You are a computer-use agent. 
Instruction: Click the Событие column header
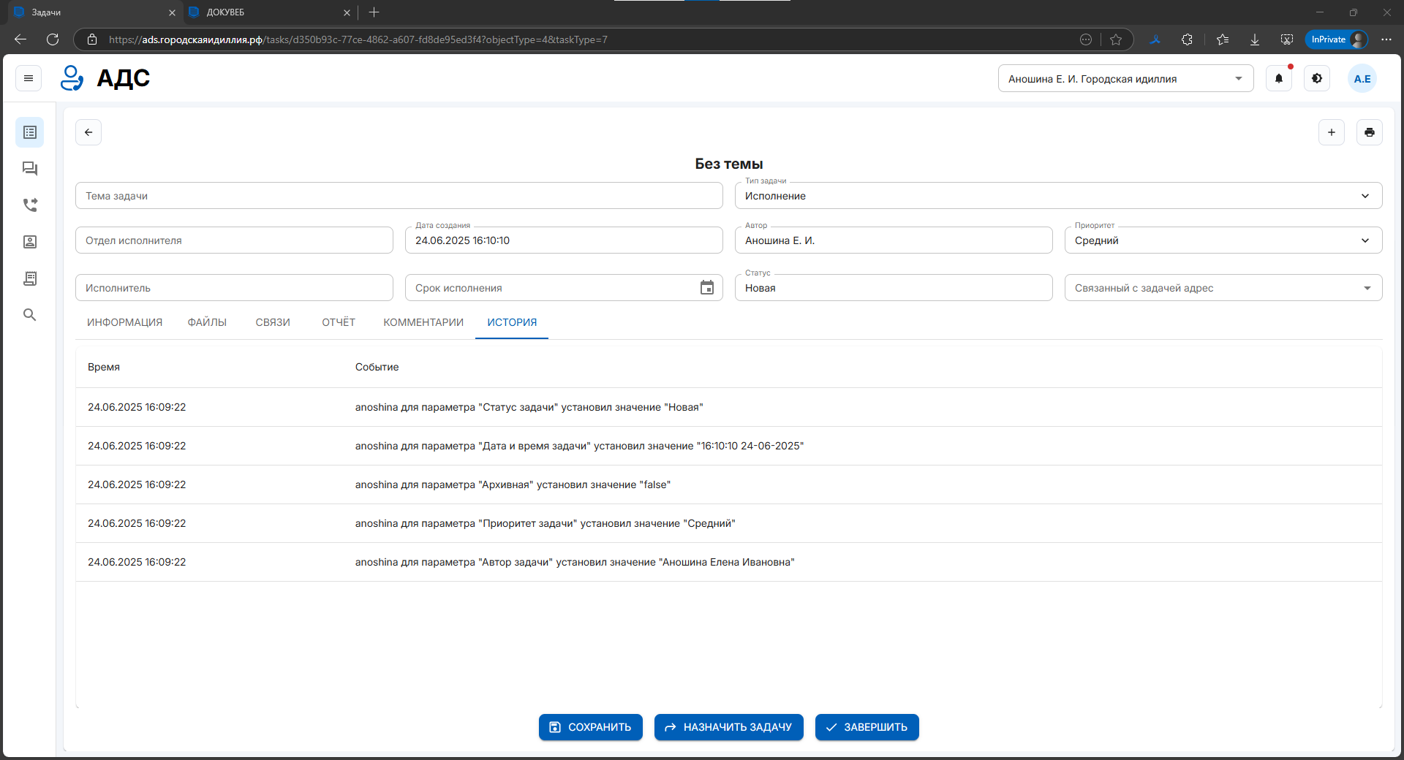click(377, 367)
